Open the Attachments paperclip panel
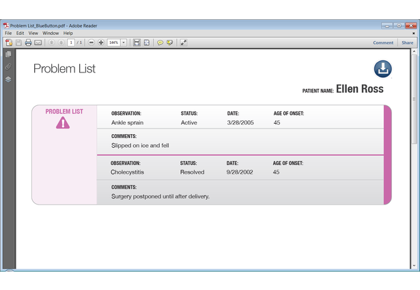Viewport: 420px width, 290px height. pos(8,66)
